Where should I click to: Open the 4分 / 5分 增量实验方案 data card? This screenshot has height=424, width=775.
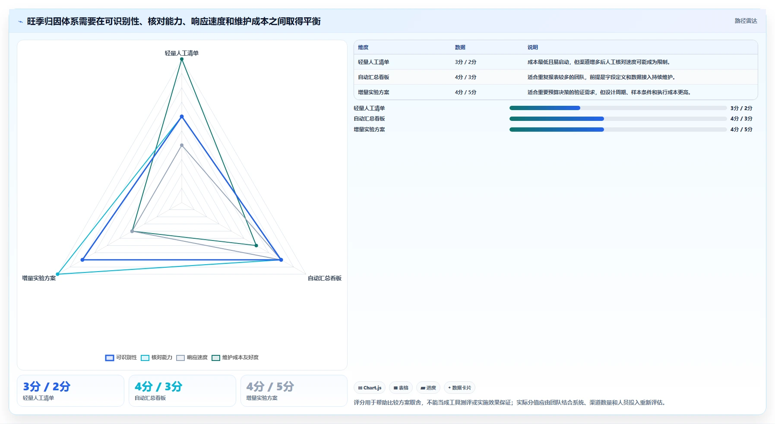click(x=294, y=391)
